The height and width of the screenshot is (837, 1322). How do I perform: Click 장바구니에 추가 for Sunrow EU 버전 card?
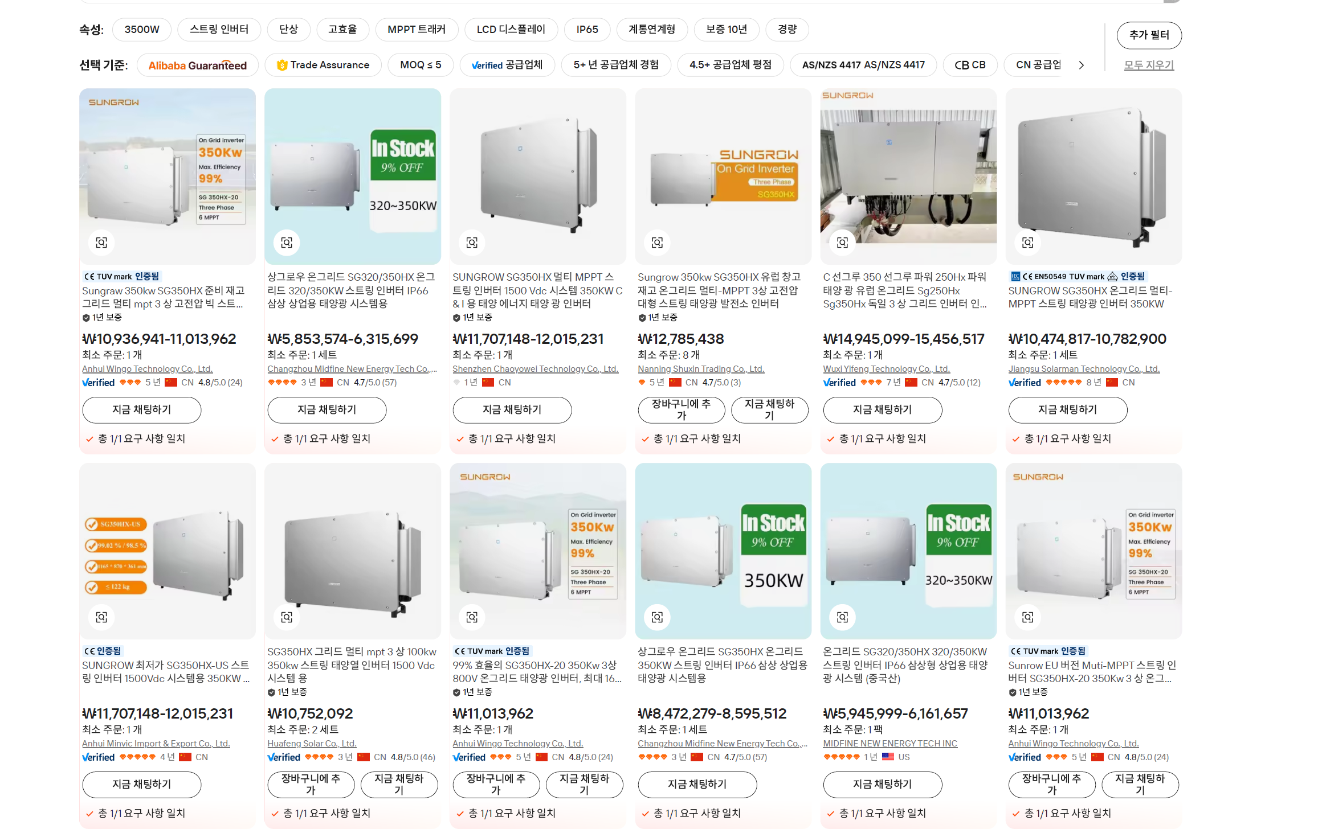point(1052,785)
